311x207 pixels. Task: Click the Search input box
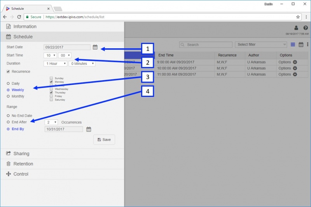coord(206,45)
